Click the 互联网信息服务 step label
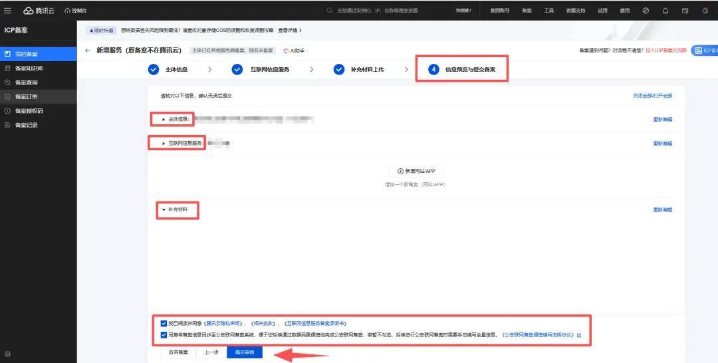Viewport: 718px width, 363px height. [x=269, y=70]
